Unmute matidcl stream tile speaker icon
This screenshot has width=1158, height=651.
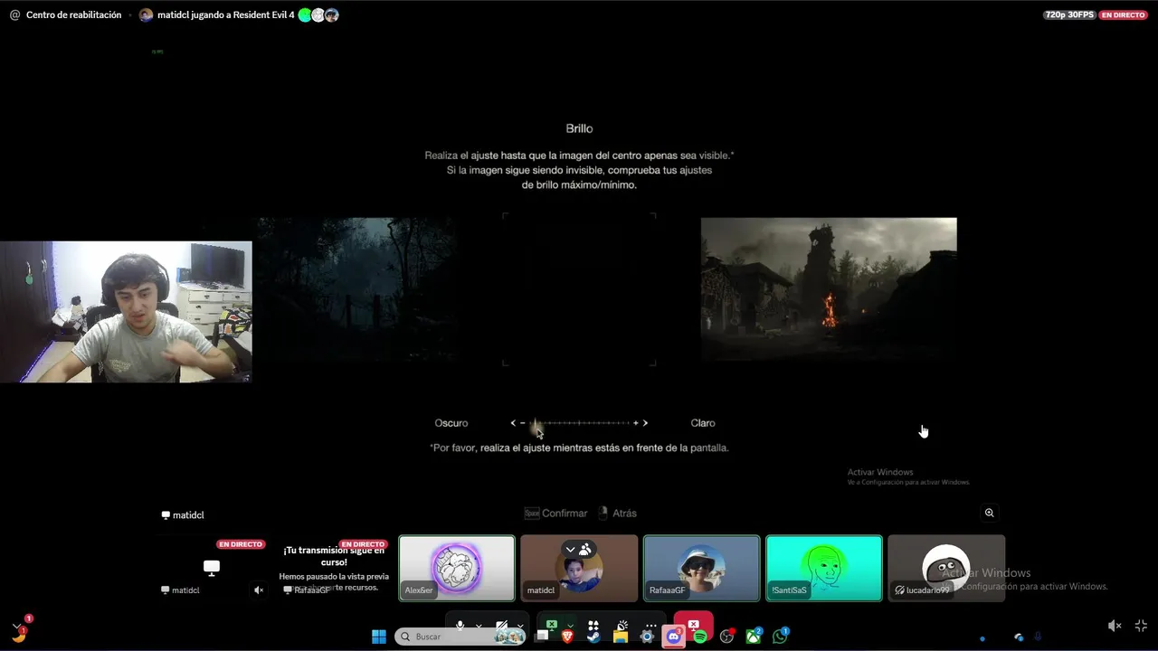tap(259, 590)
